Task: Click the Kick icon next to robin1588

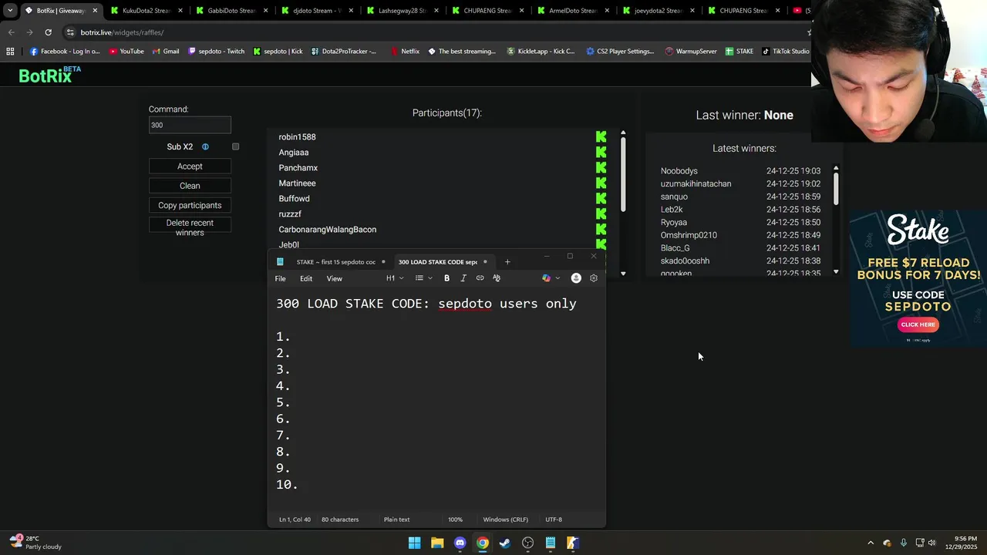Action: click(601, 137)
